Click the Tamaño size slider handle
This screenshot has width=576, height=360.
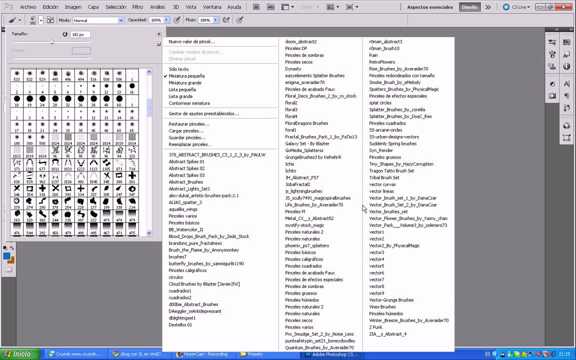tap(52, 42)
